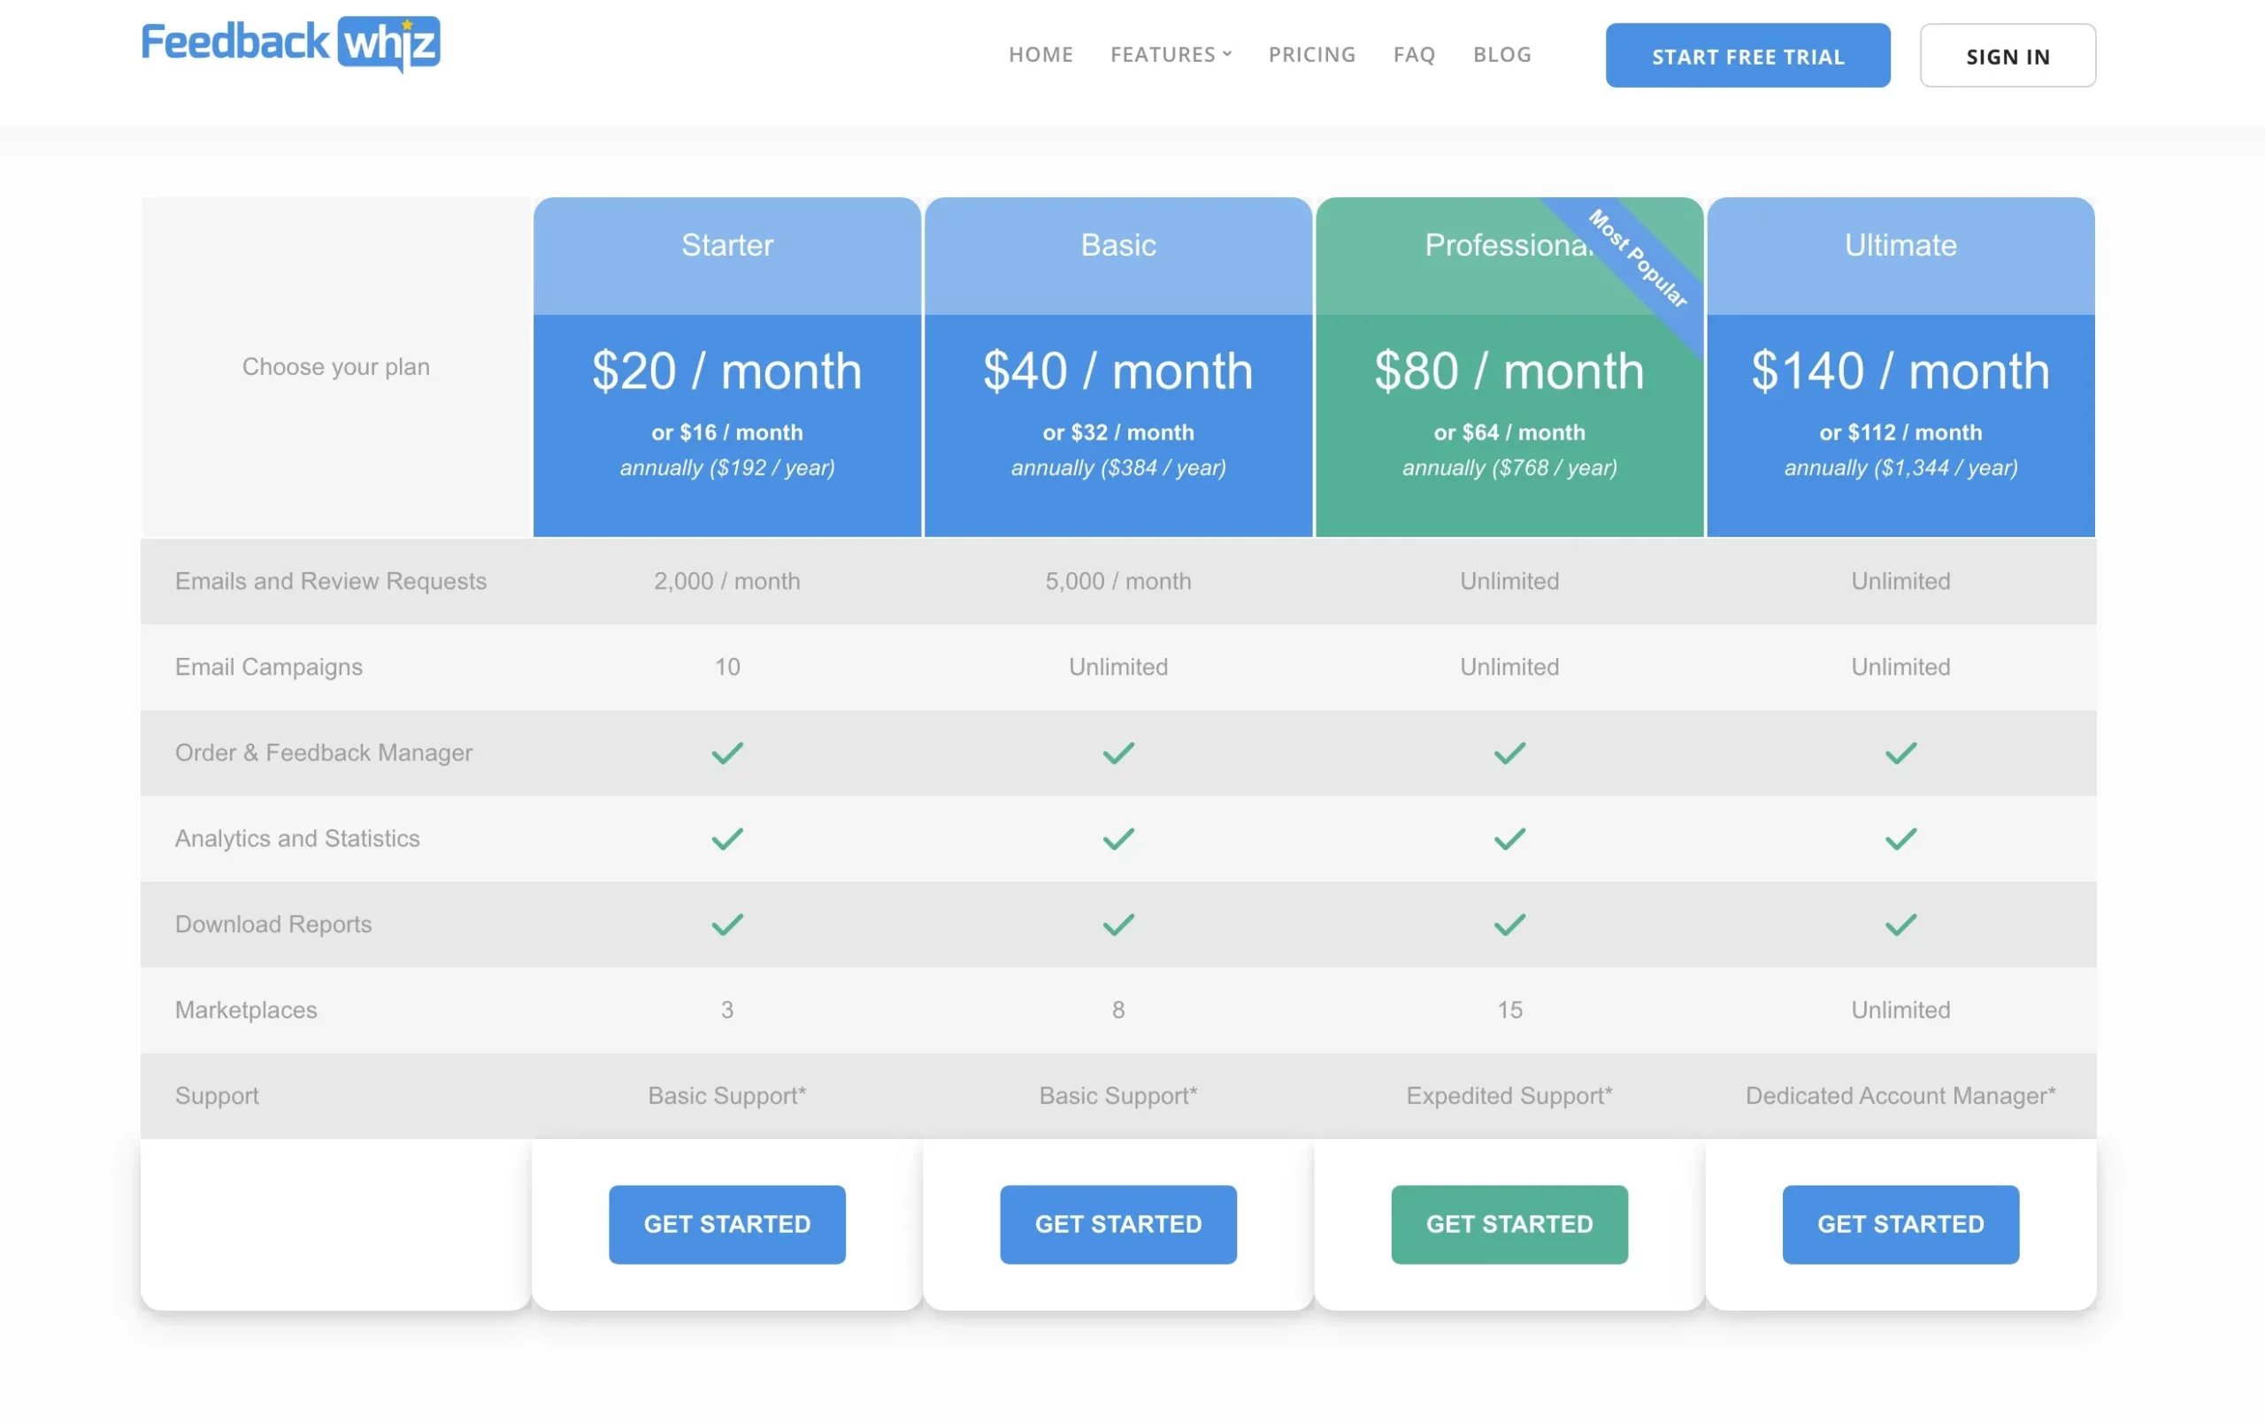Click Get Started for the Professional plan
The image size is (2265, 1423).
(1509, 1223)
